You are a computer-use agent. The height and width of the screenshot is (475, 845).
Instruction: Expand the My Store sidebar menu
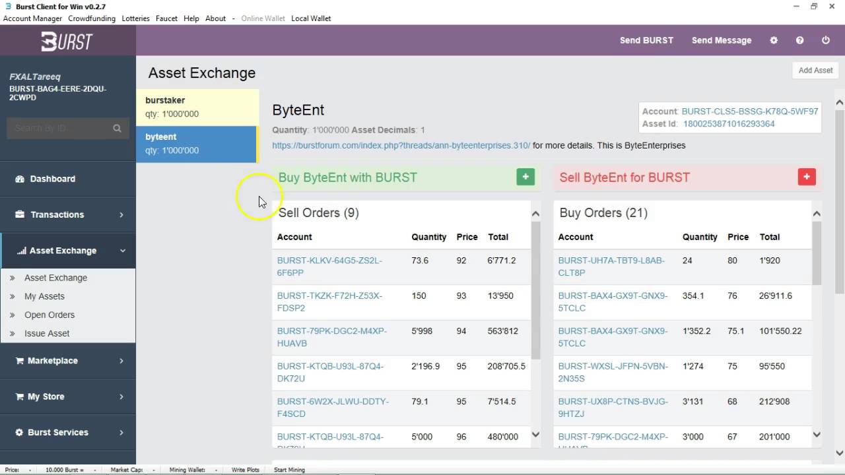(x=67, y=396)
